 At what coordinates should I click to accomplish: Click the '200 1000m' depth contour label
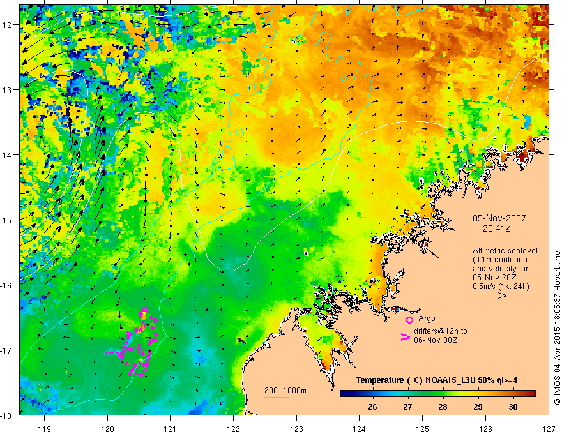pos(285,391)
